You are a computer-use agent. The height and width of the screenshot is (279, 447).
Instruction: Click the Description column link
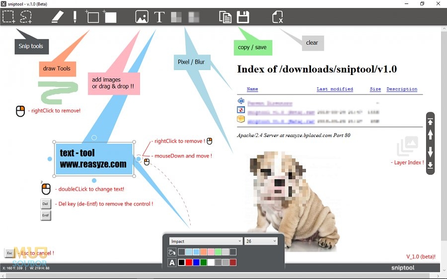[402, 89]
